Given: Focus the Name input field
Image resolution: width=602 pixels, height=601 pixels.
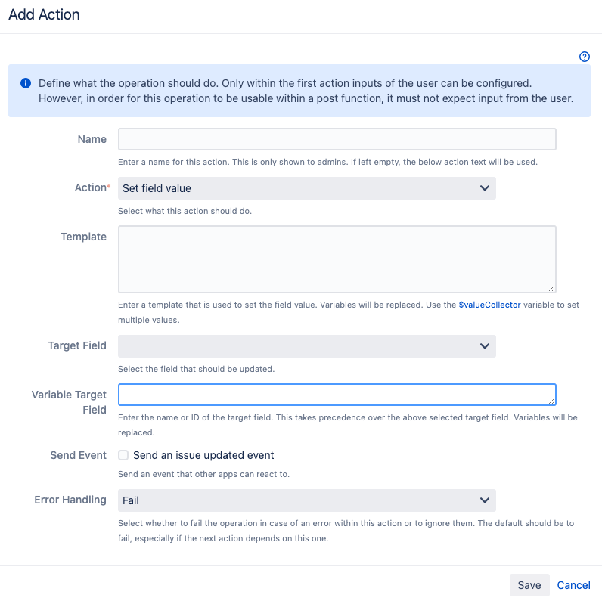Looking at the screenshot, I should [x=337, y=139].
